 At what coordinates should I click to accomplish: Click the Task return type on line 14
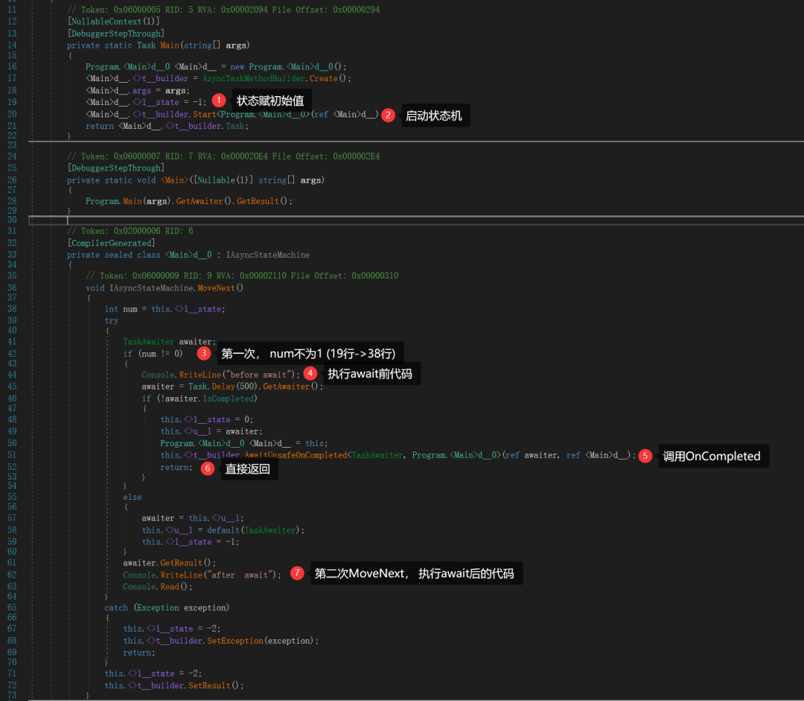[146, 45]
